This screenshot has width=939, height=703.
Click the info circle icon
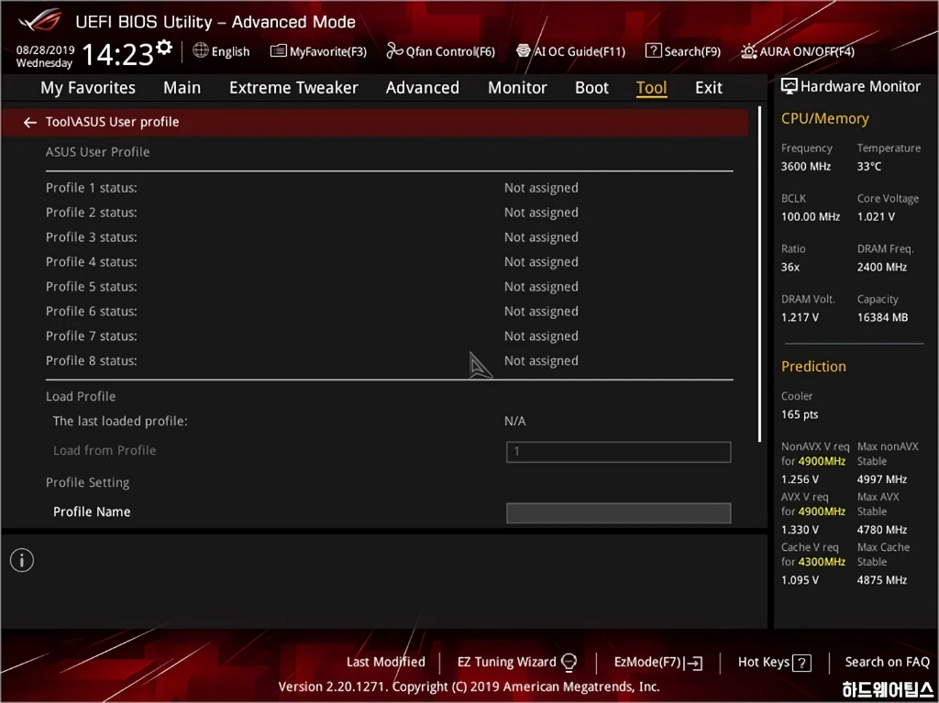click(22, 561)
